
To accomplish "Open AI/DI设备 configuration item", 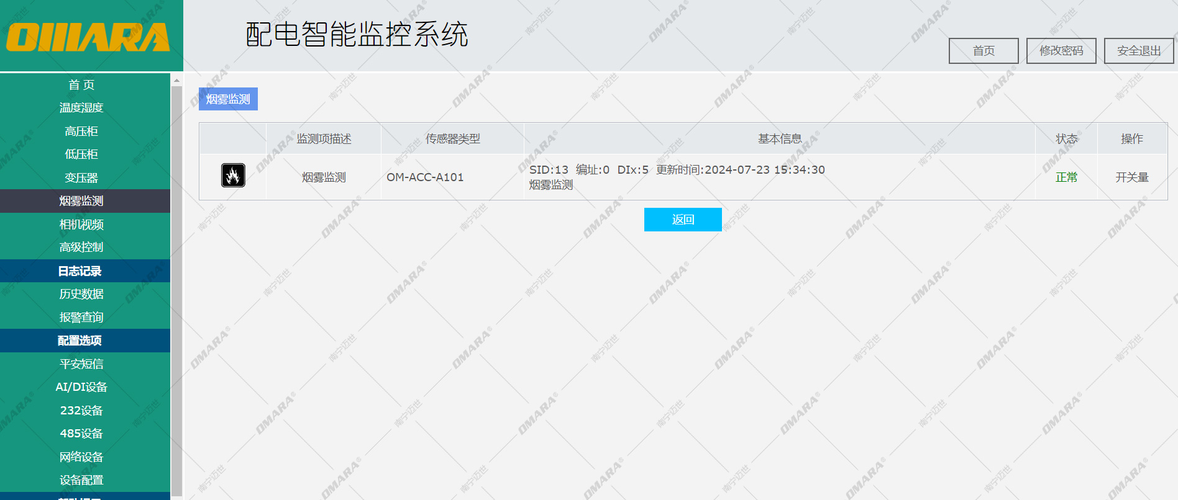I will 81,387.
